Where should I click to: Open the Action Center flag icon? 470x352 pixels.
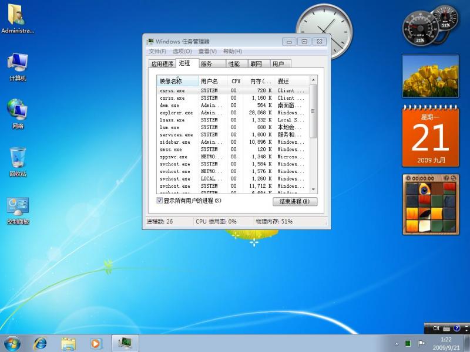point(421,343)
